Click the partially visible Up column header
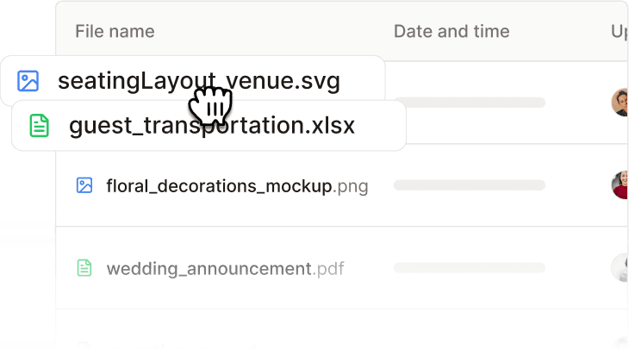The width and height of the screenshot is (629, 350). point(620,31)
